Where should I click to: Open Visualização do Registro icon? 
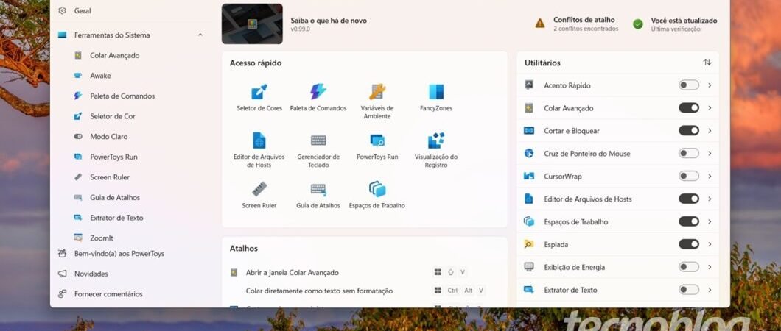(436, 140)
